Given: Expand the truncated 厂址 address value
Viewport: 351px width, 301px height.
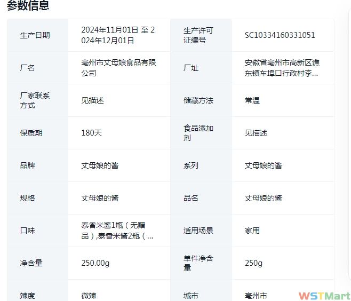Looking at the screenshot, I should 282,68.
